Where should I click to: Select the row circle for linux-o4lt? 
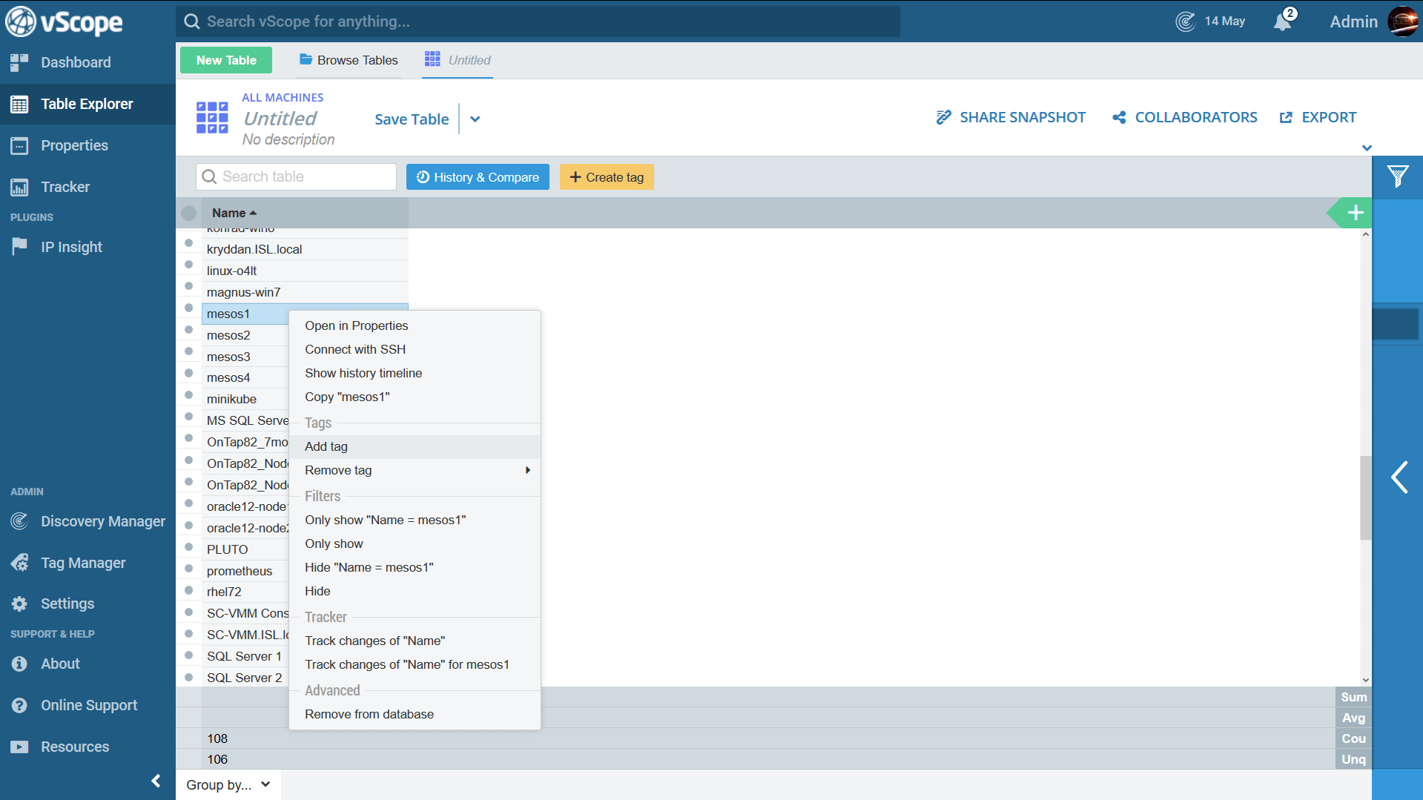coord(188,265)
